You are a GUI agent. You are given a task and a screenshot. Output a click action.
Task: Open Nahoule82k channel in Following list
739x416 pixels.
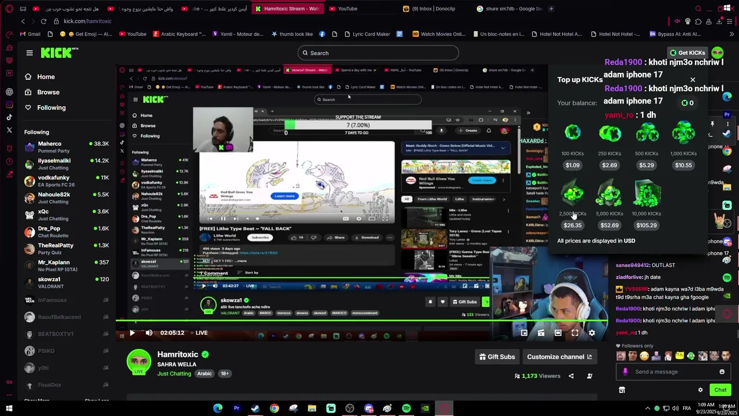(66, 198)
